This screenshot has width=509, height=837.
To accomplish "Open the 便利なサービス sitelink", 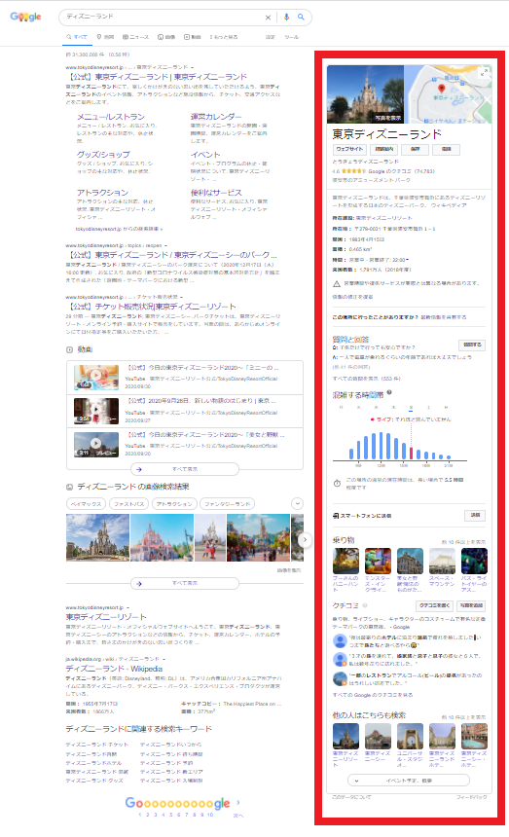I will pyautogui.click(x=216, y=192).
